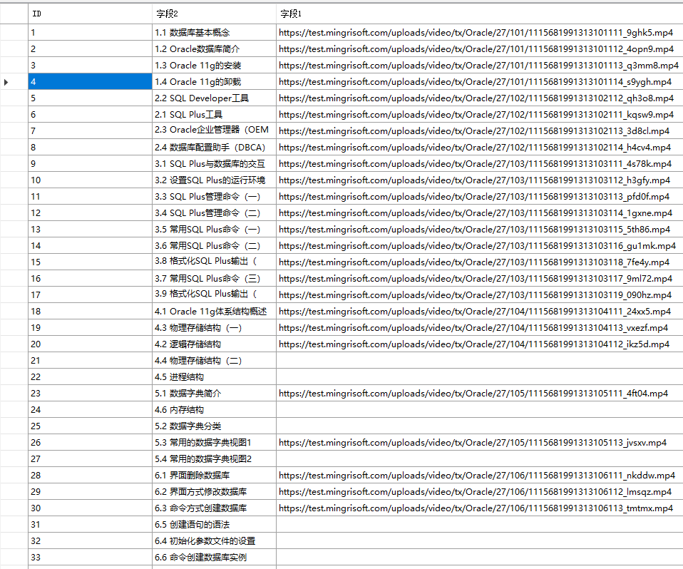This screenshot has width=683, height=569.
Task: Select cell '4.5 进程结构'
Action: [x=214, y=377]
